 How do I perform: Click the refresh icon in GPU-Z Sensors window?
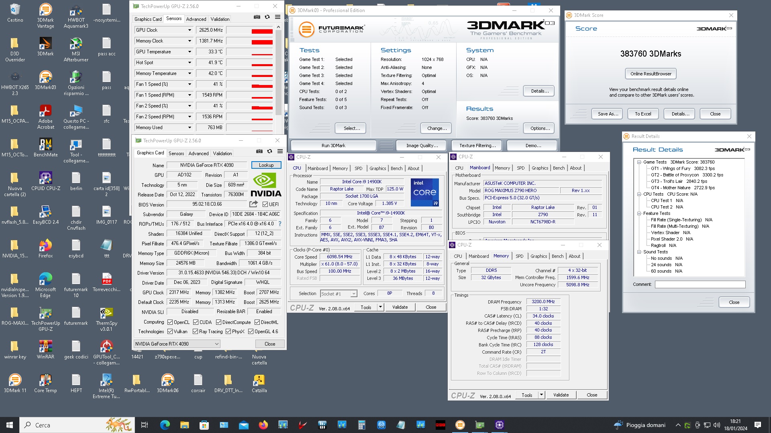(x=267, y=17)
